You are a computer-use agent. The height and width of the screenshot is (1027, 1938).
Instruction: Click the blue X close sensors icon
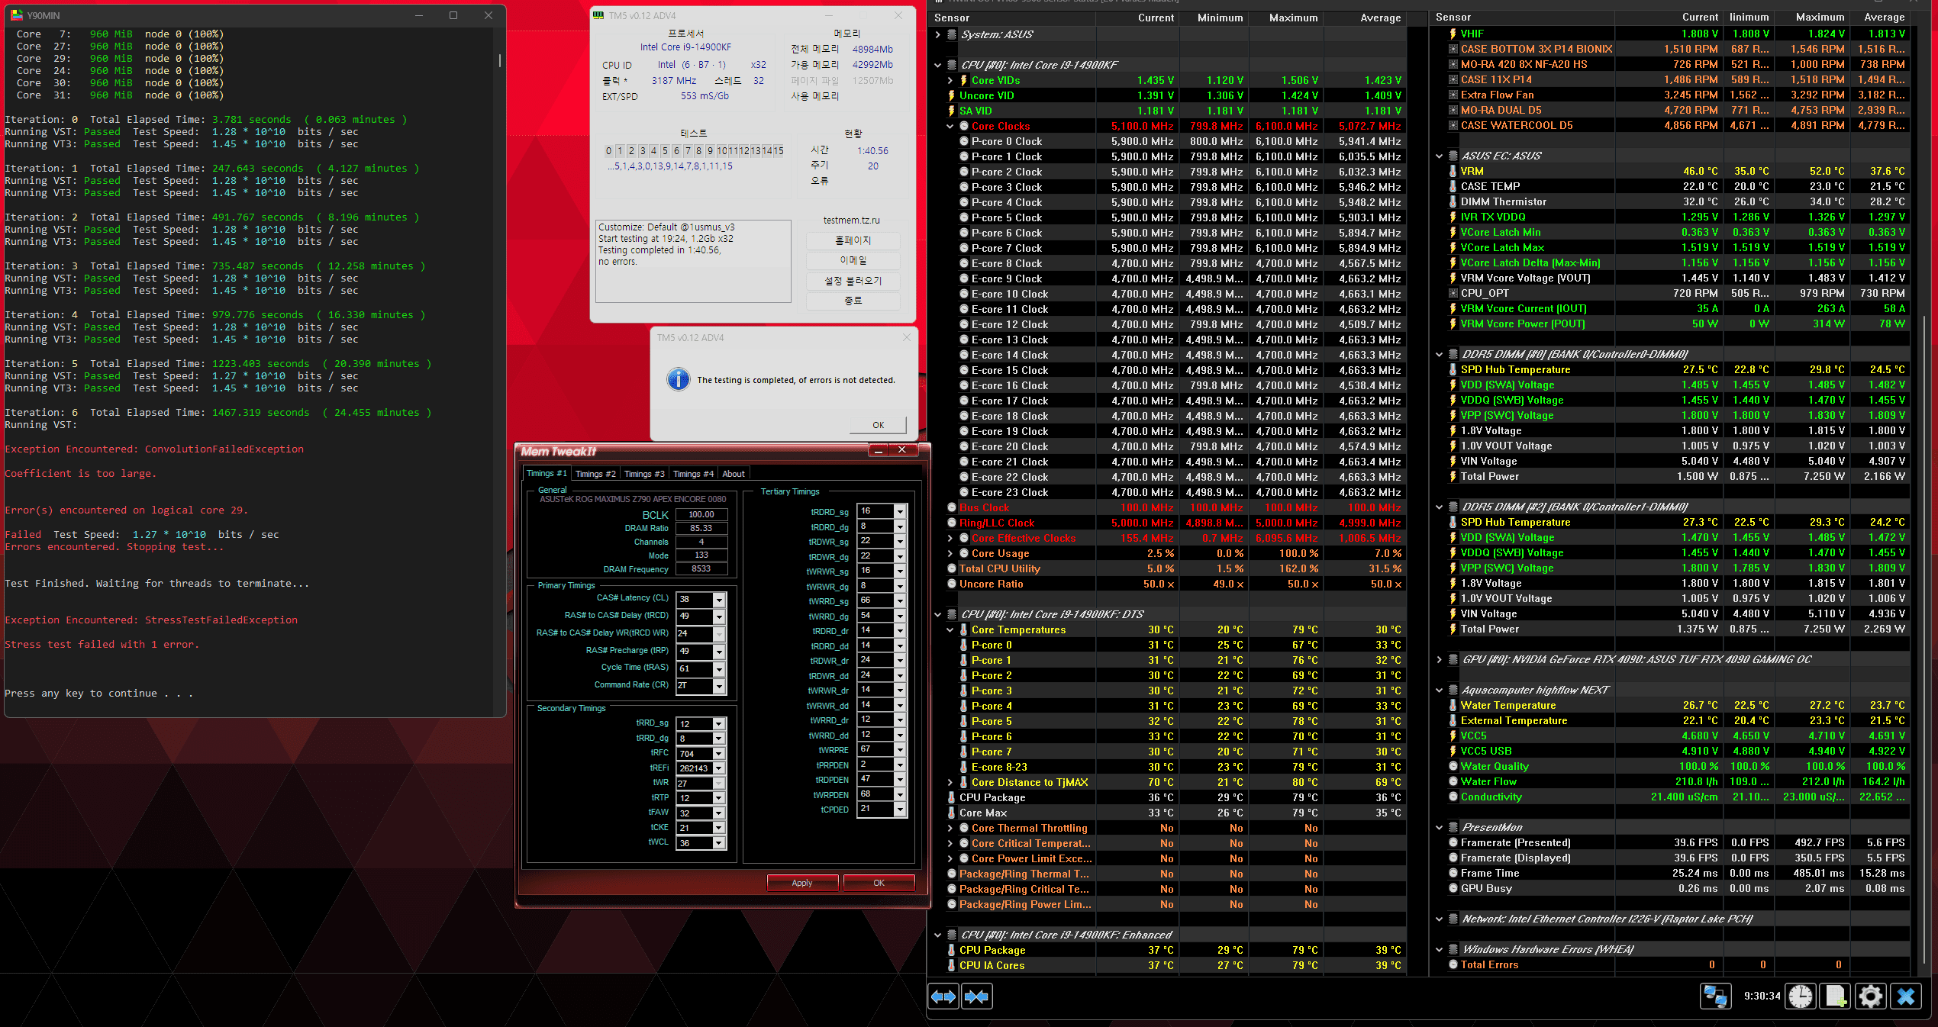click(x=1906, y=996)
